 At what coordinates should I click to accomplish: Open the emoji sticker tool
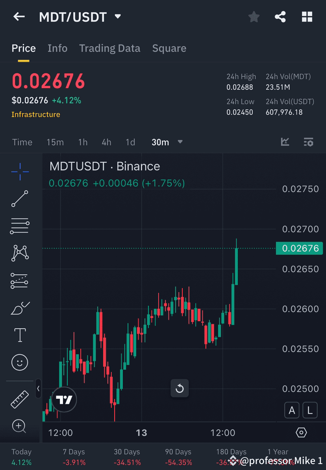[x=20, y=362]
